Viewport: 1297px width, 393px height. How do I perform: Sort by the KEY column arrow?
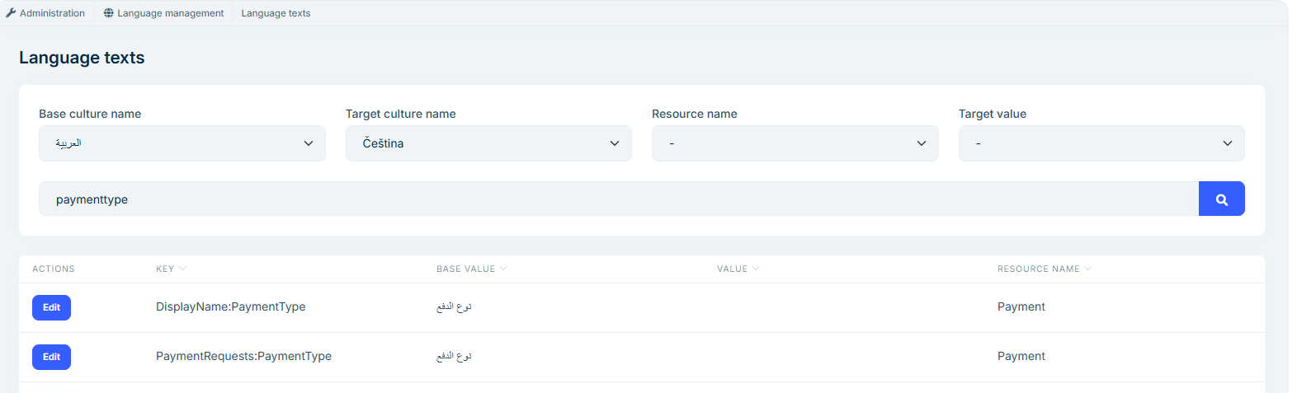click(x=183, y=269)
